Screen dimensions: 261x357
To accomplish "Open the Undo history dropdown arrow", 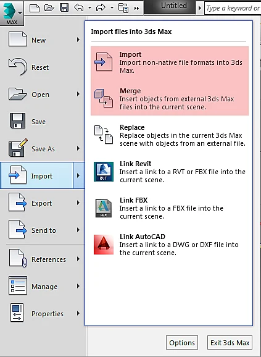I will tap(90, 8).
